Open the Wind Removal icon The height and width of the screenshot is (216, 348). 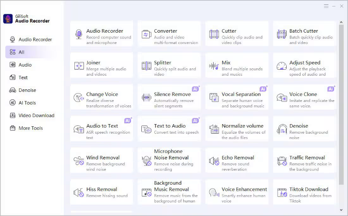click(79, 161)
